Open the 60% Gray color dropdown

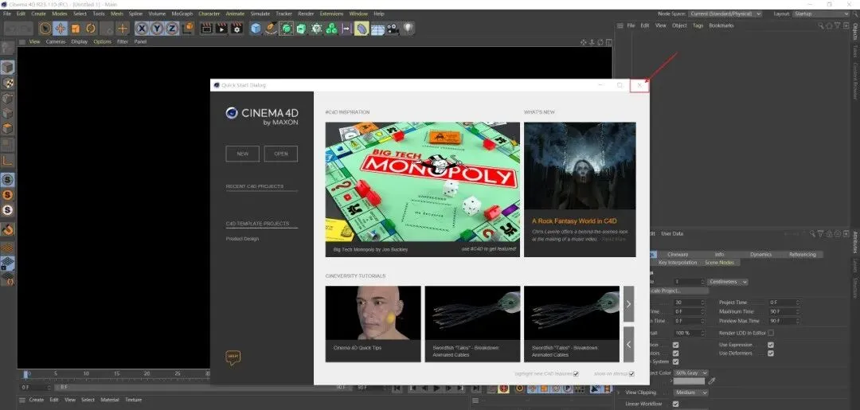690,373
